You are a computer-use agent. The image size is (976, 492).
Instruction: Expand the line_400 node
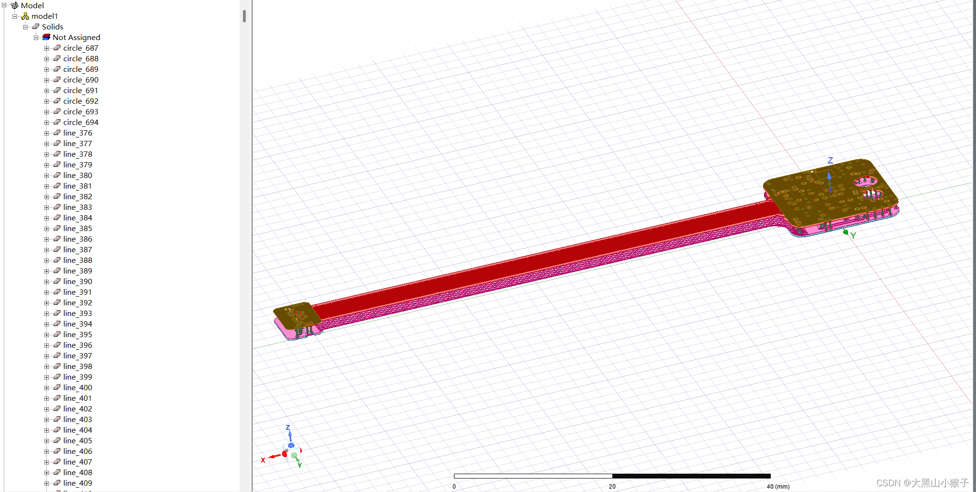[46, 387]
